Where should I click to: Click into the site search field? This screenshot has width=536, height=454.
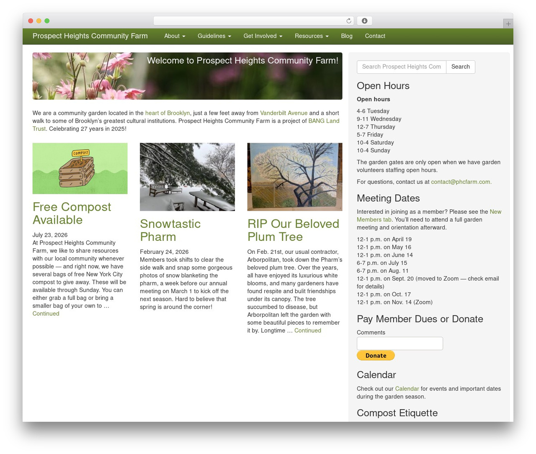[402, 67]
